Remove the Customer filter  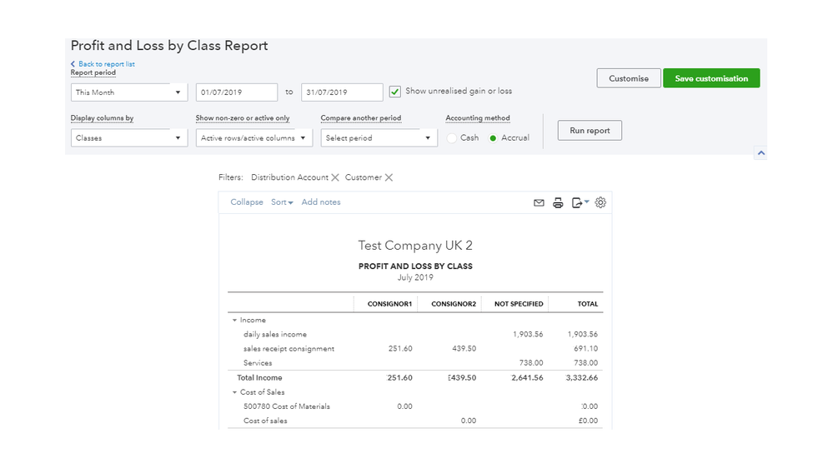coord(389,177)
